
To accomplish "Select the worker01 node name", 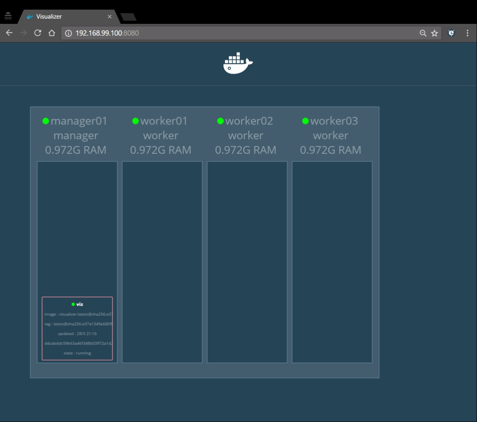I will click(164, 121).
